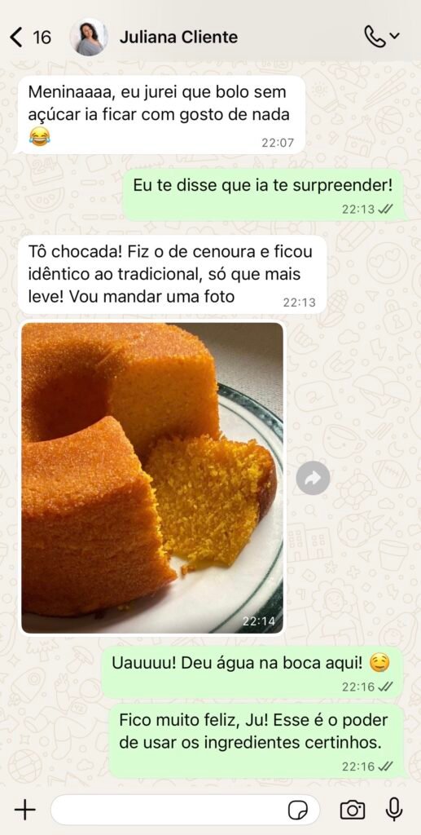Open the sticker picker icon
The image size is (421, 835).
point(298,811)
